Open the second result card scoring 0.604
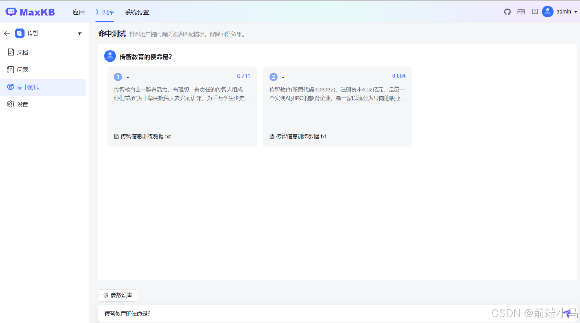 (337, 107)
